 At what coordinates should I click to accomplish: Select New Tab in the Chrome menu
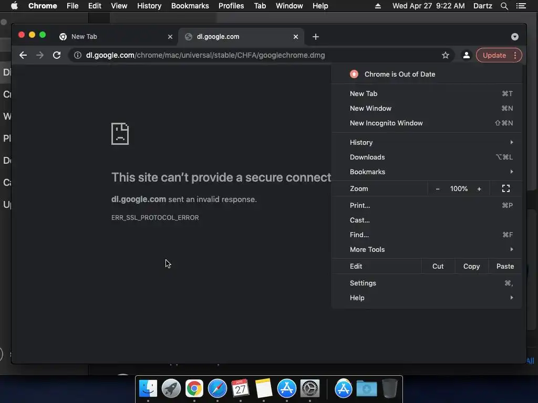coord(427,93)
